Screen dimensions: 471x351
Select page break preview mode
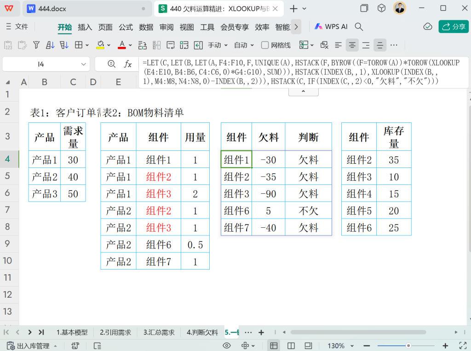[x=291, y=346]
